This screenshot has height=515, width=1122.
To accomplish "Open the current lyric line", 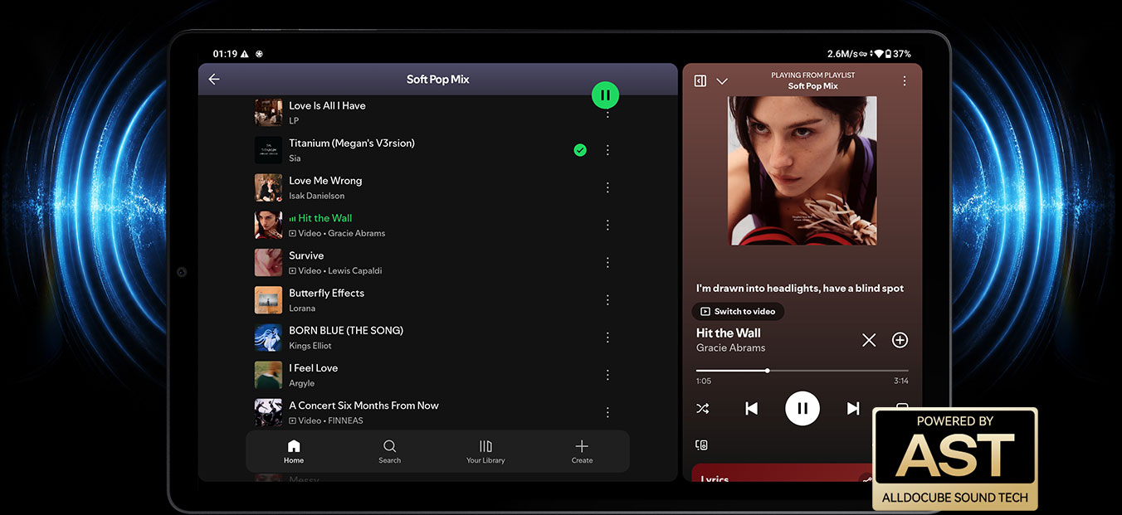I will click(x=800, y=289).
